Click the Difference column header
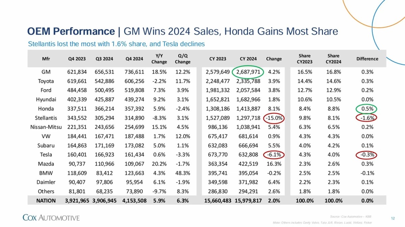 point(367,59)
